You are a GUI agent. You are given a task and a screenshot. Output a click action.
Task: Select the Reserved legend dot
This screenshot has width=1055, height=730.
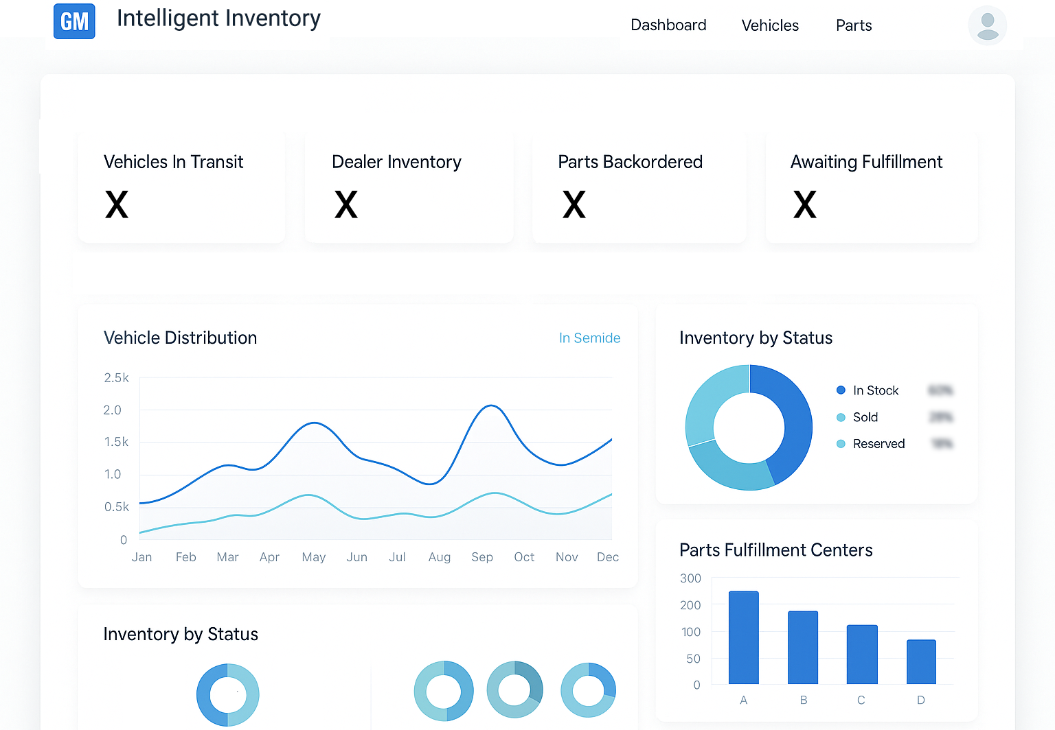[841, 444]
